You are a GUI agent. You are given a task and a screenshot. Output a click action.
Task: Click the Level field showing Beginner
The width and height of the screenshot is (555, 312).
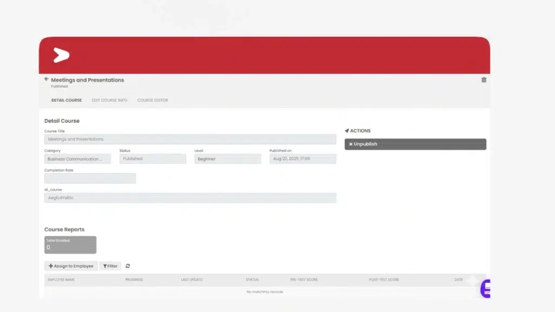click(x=228, y=159)
